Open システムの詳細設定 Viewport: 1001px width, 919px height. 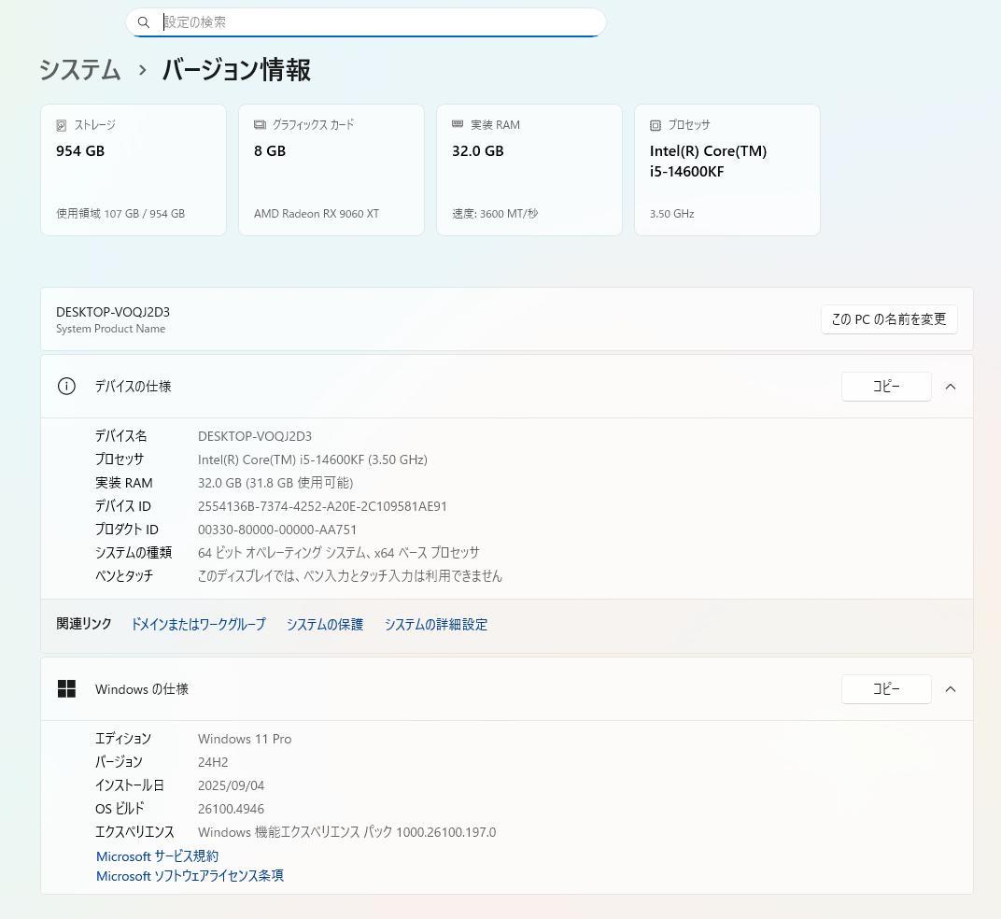435,624
